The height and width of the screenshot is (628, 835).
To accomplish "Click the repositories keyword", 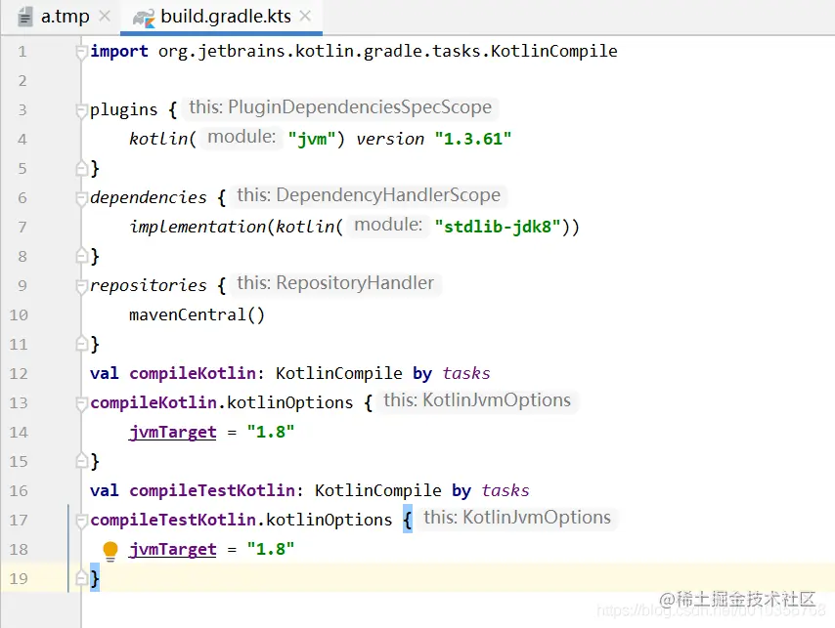I will pyautogui.click(x=148, y=285).
